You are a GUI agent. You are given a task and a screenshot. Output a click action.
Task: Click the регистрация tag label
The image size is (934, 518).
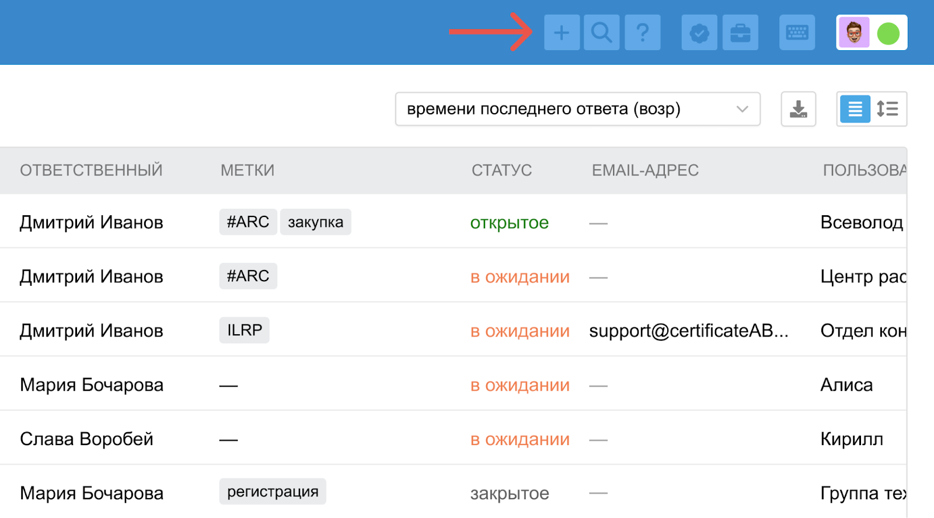(x=273, y=492)
